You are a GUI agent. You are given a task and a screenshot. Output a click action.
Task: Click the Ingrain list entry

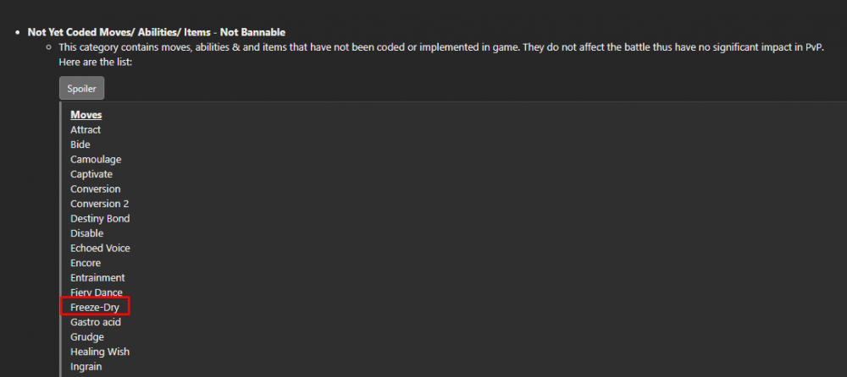[86, 366]
